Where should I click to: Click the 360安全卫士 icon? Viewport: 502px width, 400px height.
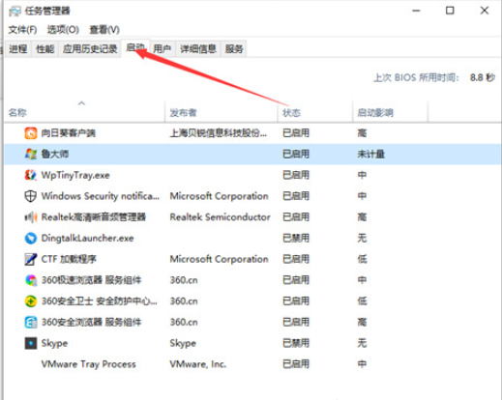pos(31,301)
